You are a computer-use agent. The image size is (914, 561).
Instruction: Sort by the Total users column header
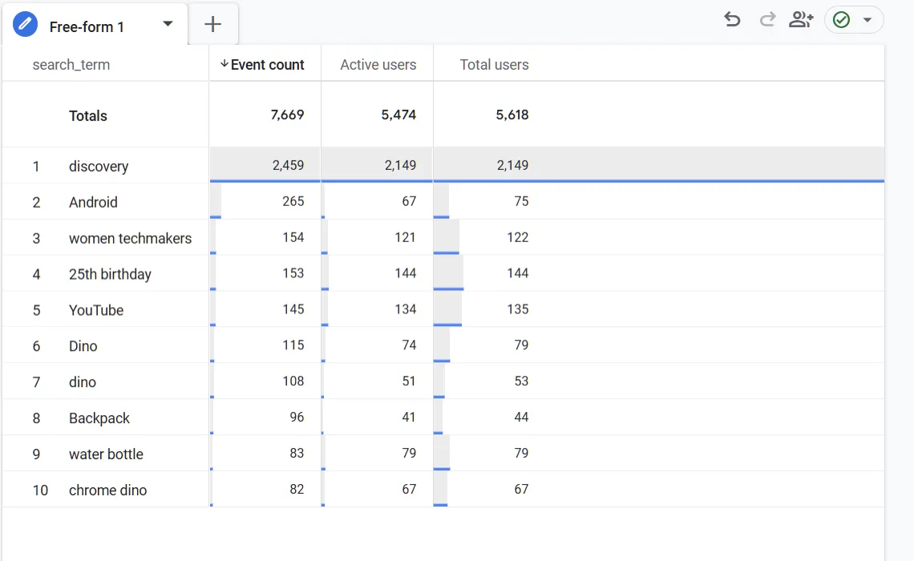(494, 65)
